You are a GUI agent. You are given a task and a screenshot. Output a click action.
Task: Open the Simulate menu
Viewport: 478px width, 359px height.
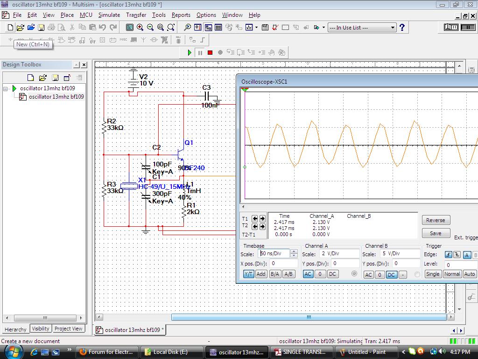[109, 15]
